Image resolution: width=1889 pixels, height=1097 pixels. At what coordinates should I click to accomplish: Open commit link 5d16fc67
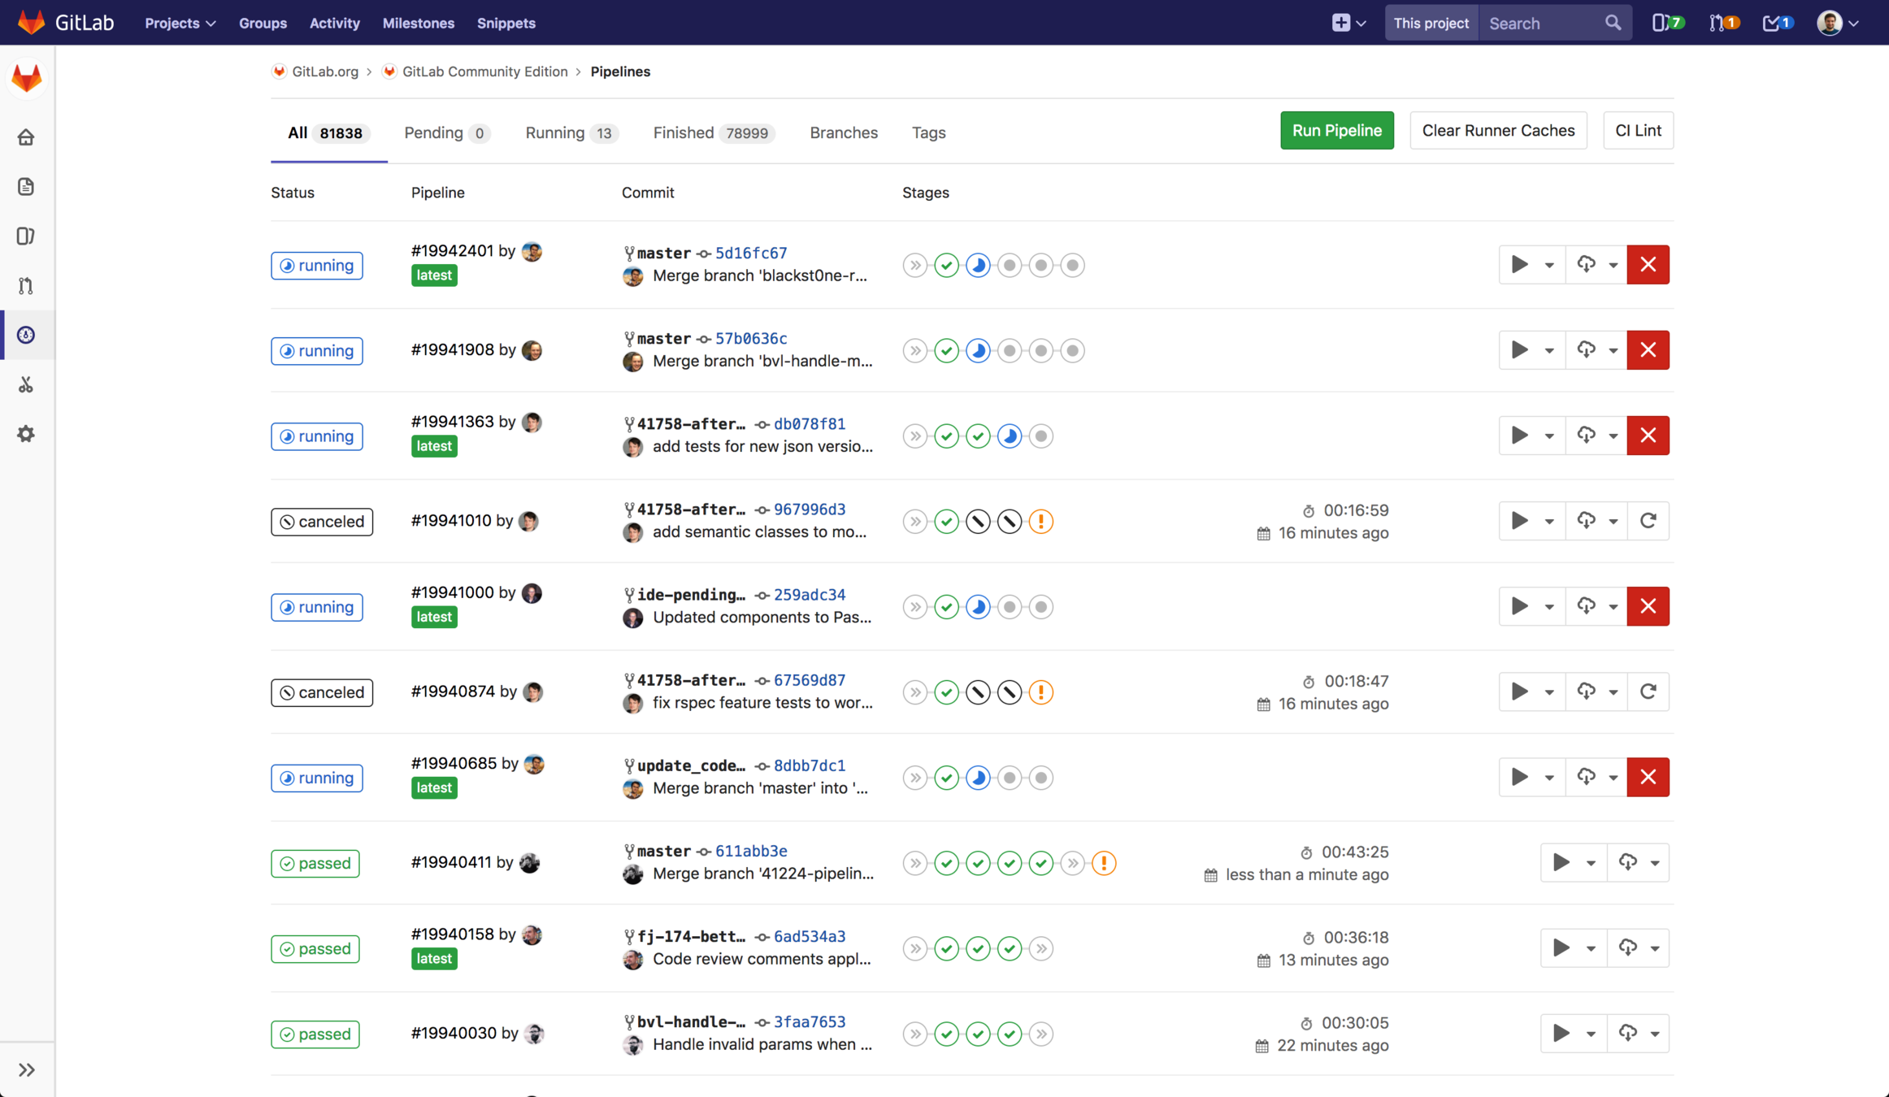750,253
